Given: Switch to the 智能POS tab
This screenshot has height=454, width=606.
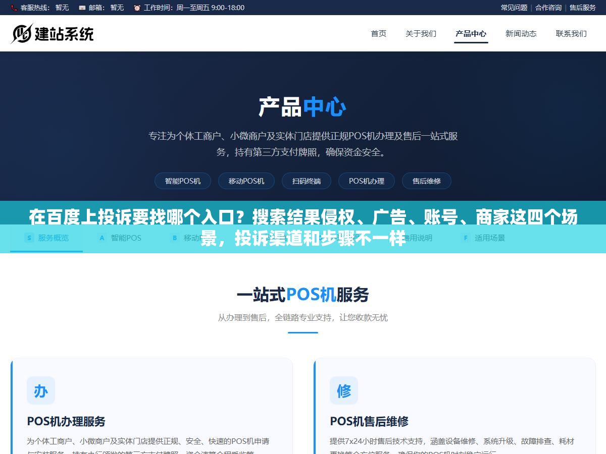Looking at the screenshot, I should point(119,238).
